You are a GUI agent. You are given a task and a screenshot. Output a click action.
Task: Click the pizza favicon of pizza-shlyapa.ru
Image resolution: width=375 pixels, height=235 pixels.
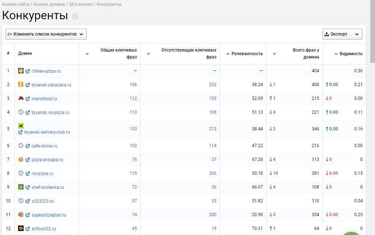click(x=21, y=159)
